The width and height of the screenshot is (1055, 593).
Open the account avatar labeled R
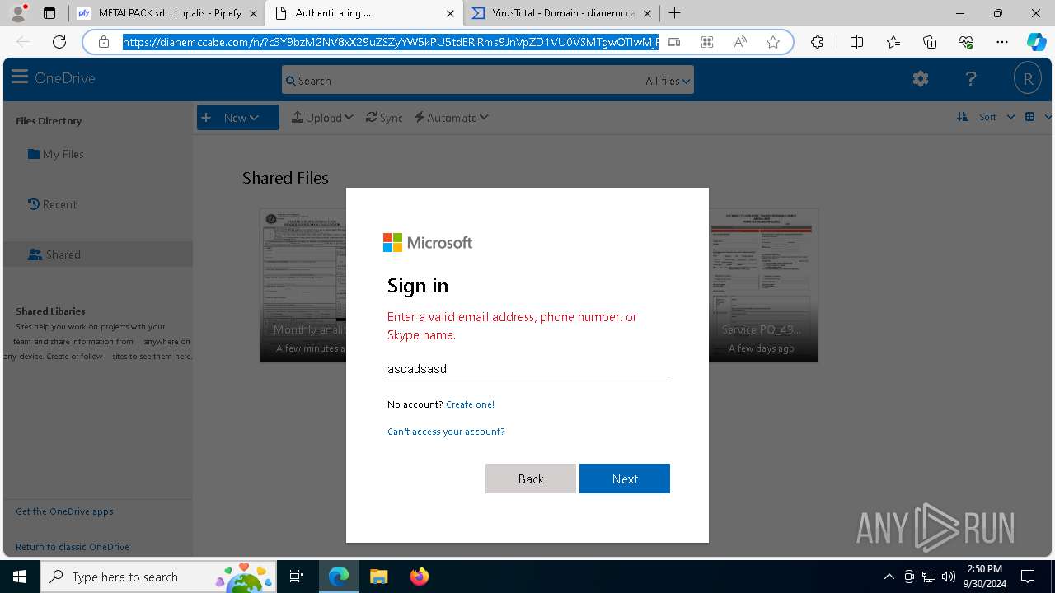tap(1028, 79)
